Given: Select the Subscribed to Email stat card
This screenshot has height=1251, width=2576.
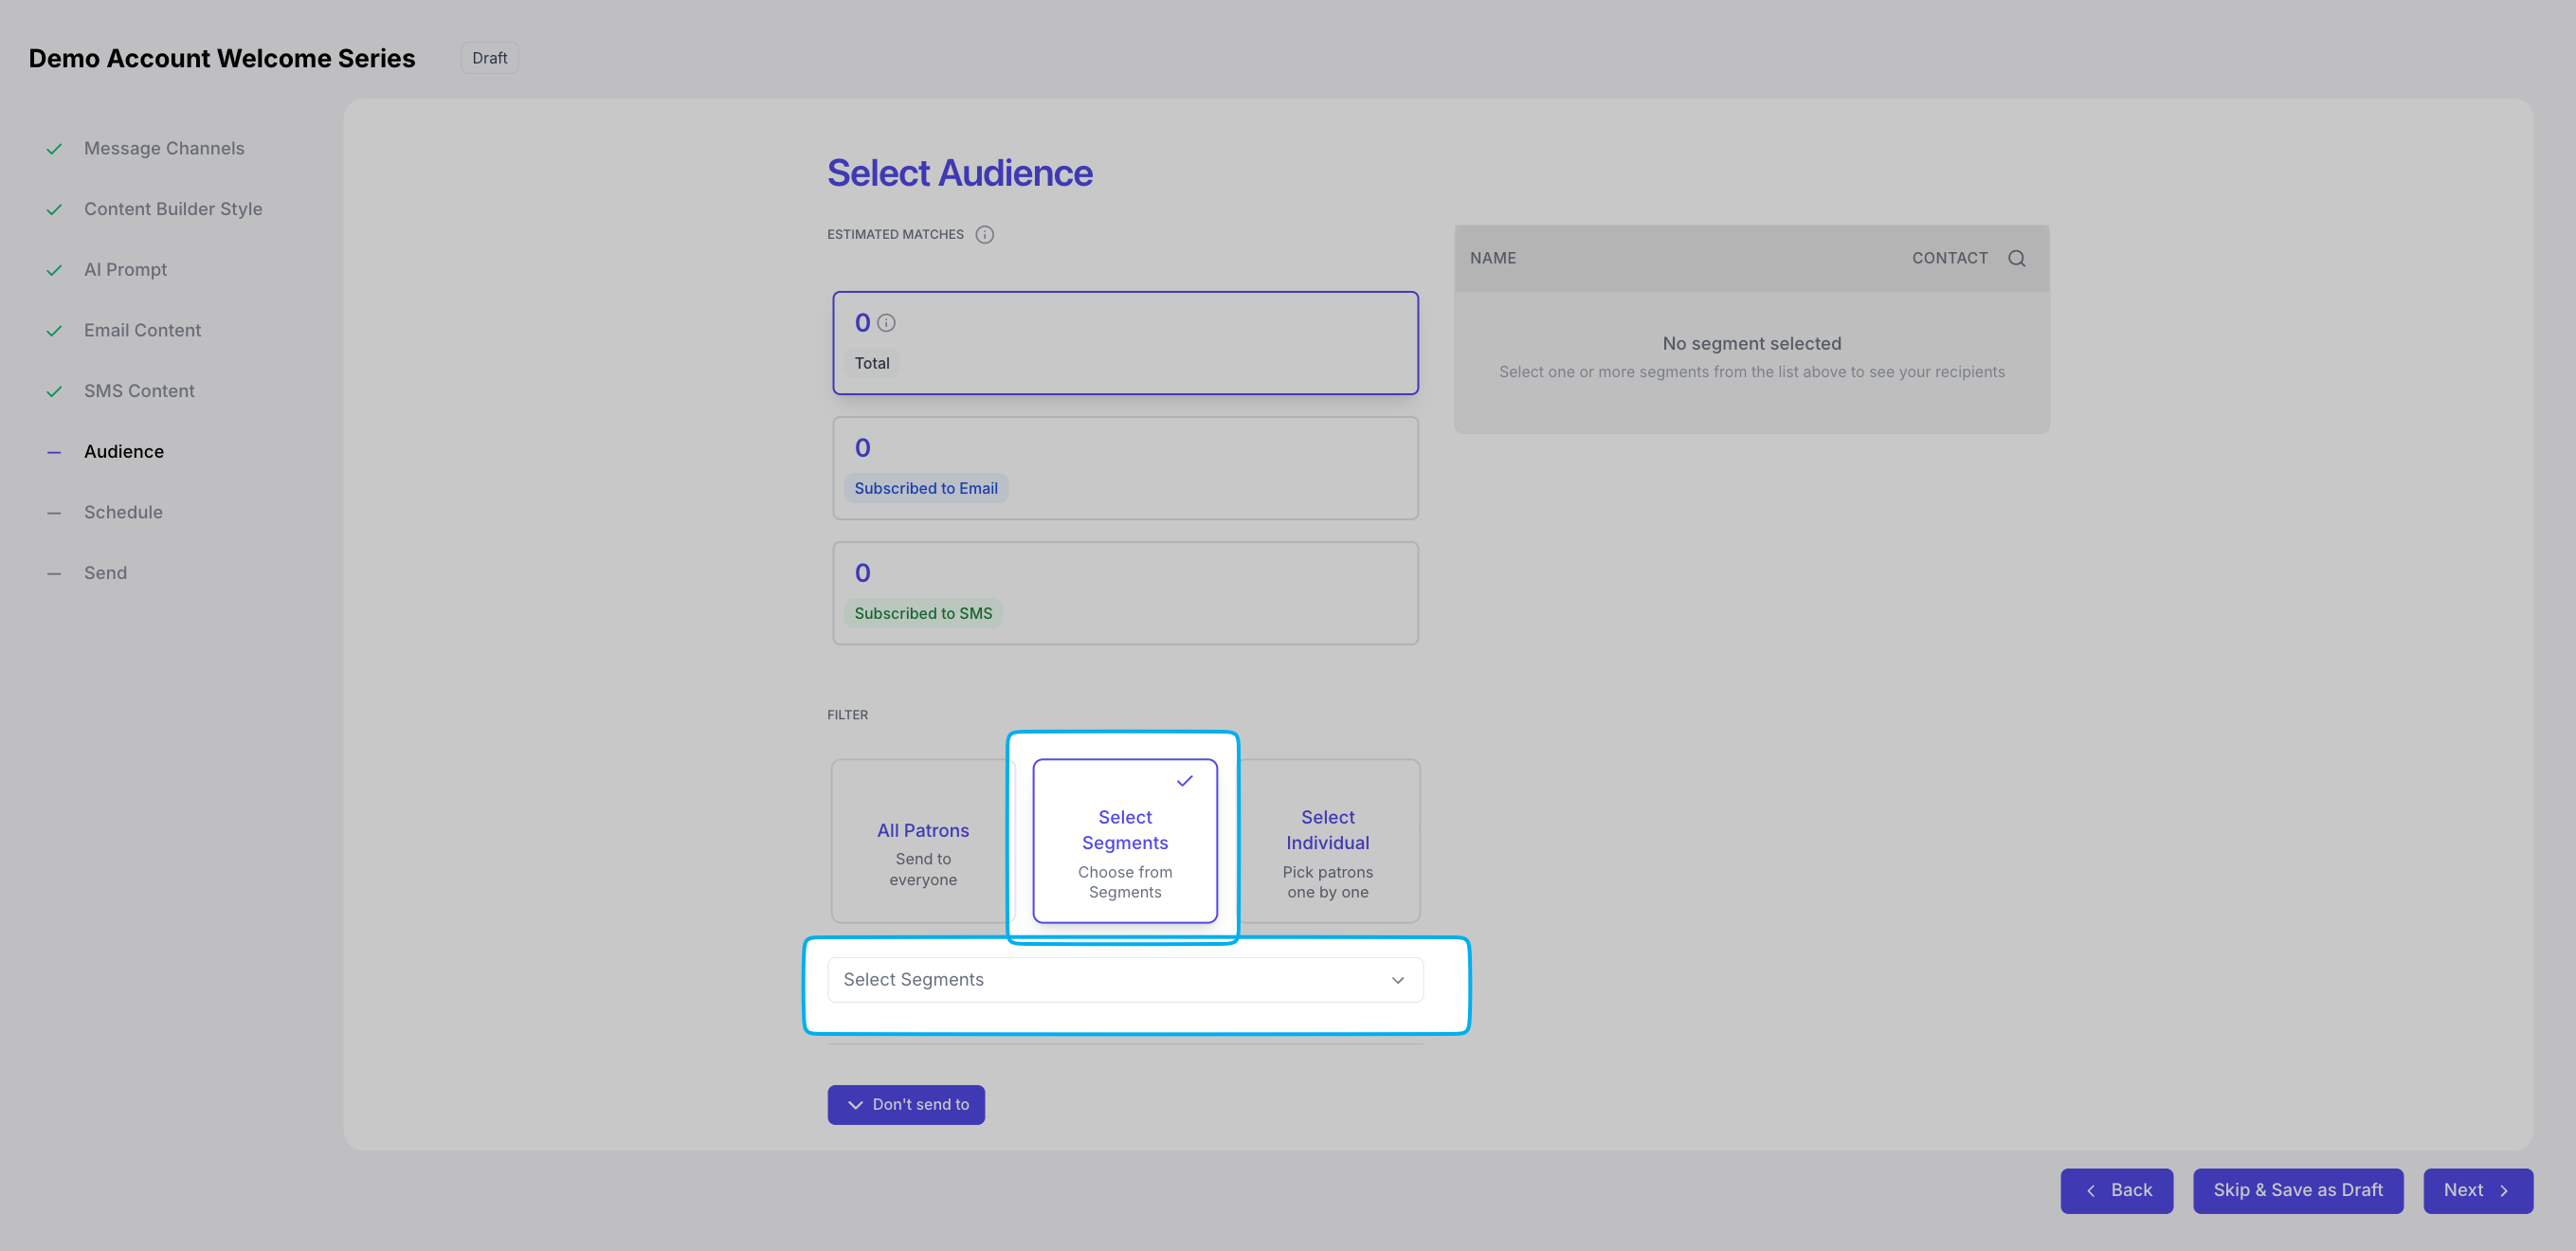Looking at the screenshot, I should pos(1124,468).
